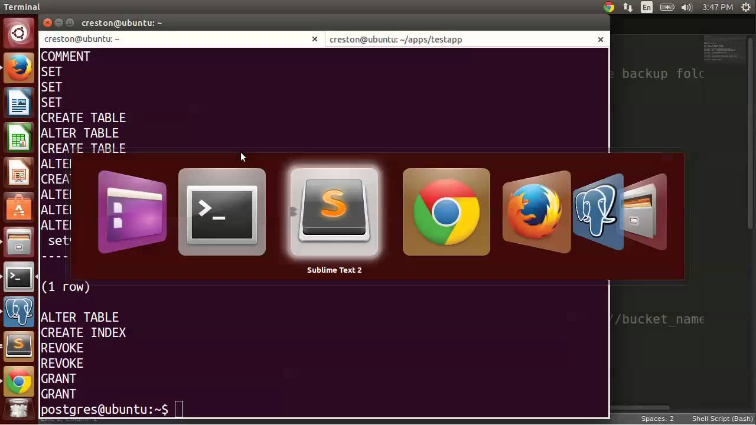Open LibreOffice Writer from launcher
The height and width of the screenshot is (425, 756).
coord(19,103)
